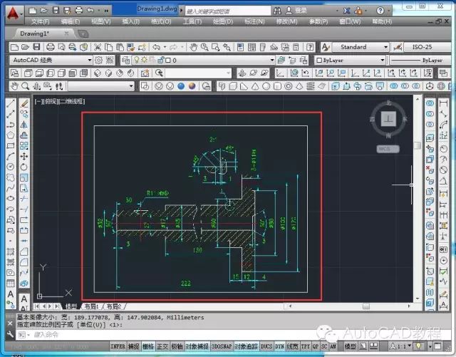
Task: Switch to the 布局1 layout tab
Action: (92, 306)
